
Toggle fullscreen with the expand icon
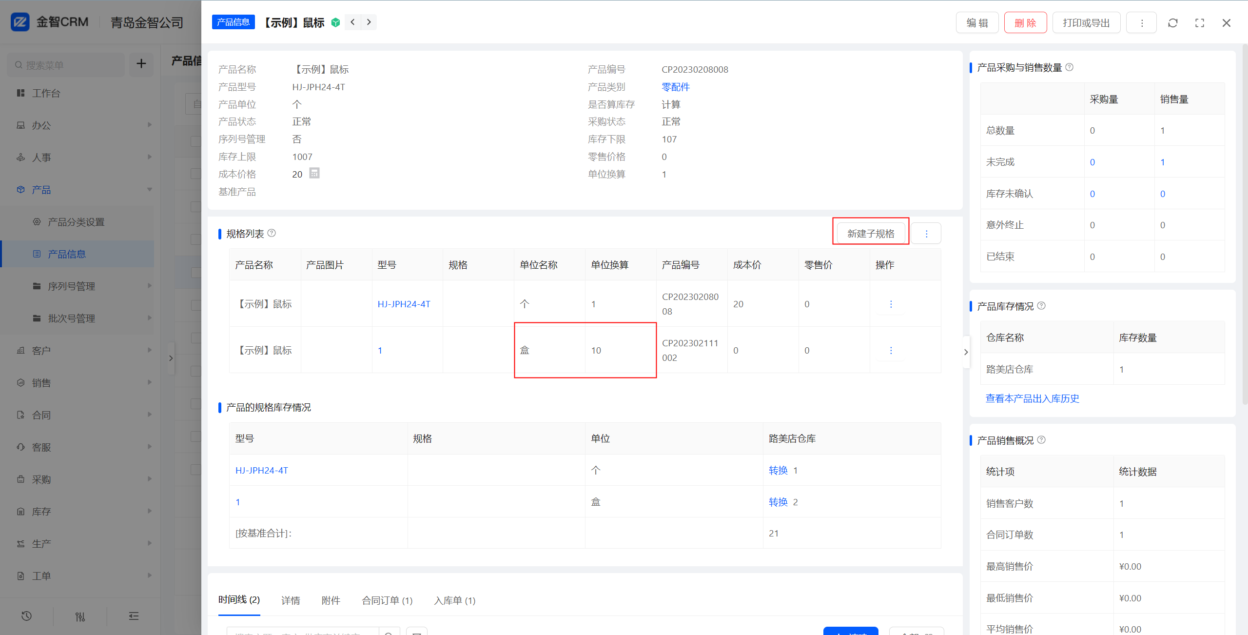tap(1200, 23)
